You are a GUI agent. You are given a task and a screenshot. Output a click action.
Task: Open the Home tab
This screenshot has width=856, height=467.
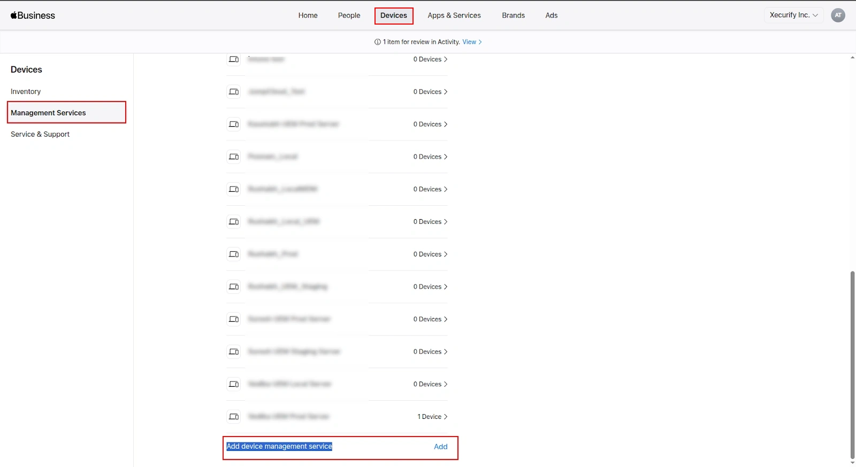[x=308, y=15]
